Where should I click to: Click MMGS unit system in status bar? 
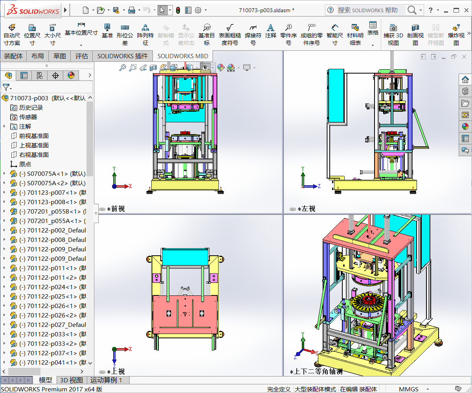[x=409, y=389]
